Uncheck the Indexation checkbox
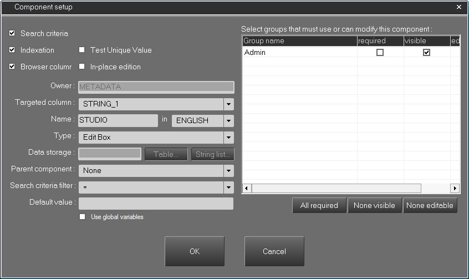469x279 pixels. coord(12,50)
